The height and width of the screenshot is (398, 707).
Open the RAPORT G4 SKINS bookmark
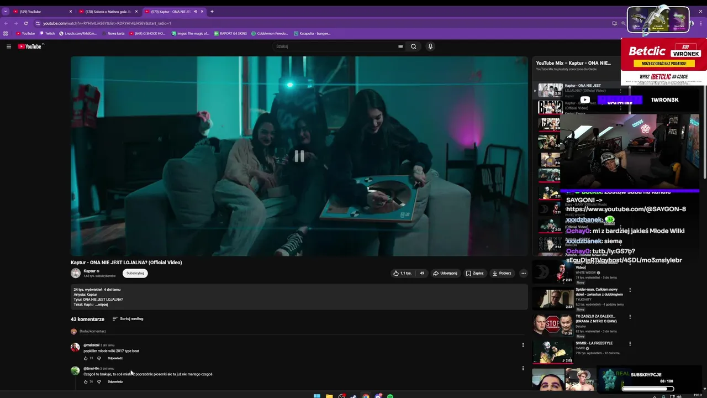230,33
